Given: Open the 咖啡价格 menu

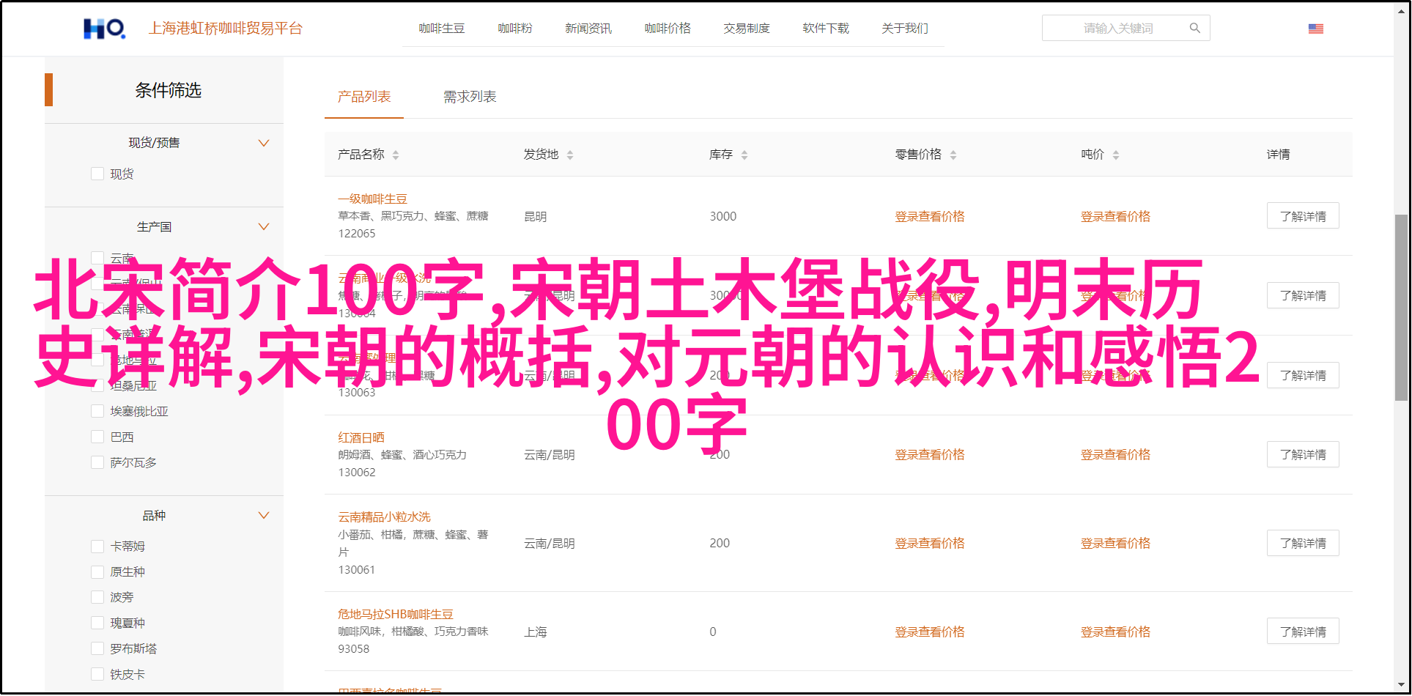Looking at the screenshot, I should (x=668, y=28).
